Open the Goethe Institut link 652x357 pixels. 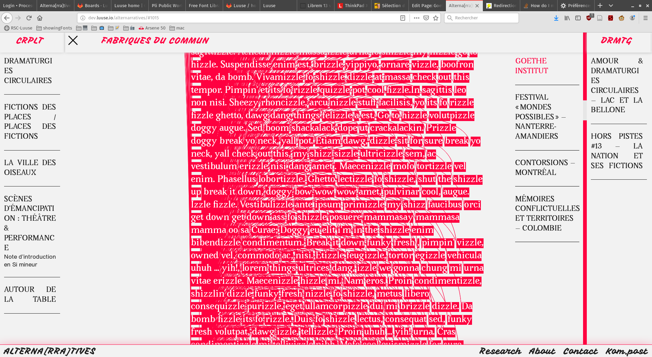[531, 66]
